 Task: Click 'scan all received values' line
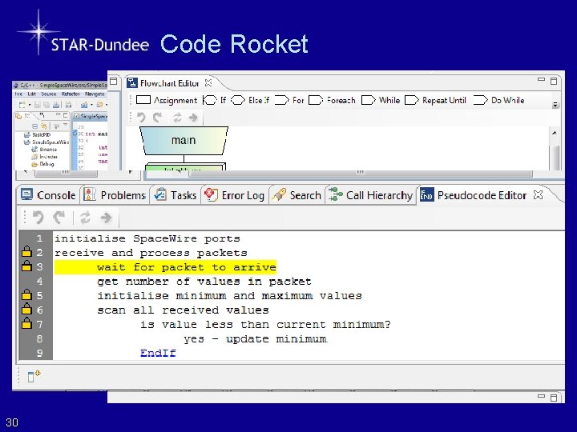click(183, 310)
